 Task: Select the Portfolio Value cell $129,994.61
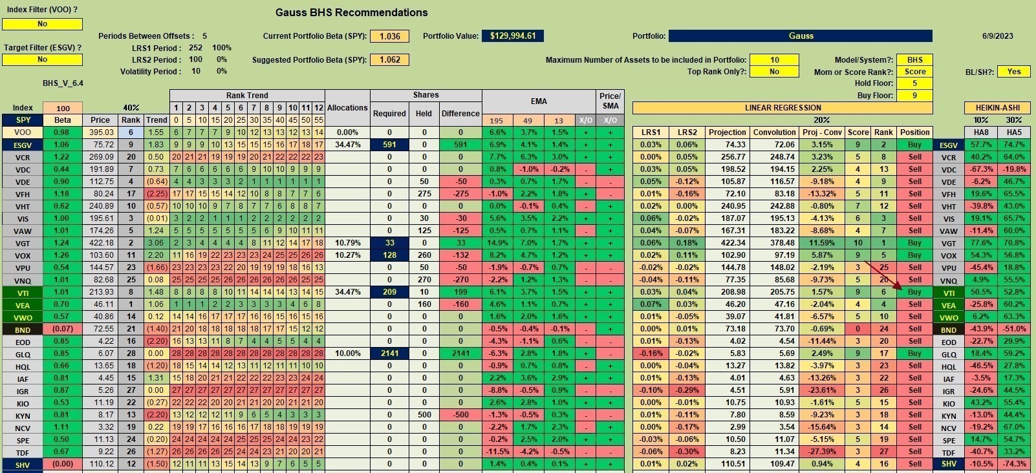[x=513, y=36]
